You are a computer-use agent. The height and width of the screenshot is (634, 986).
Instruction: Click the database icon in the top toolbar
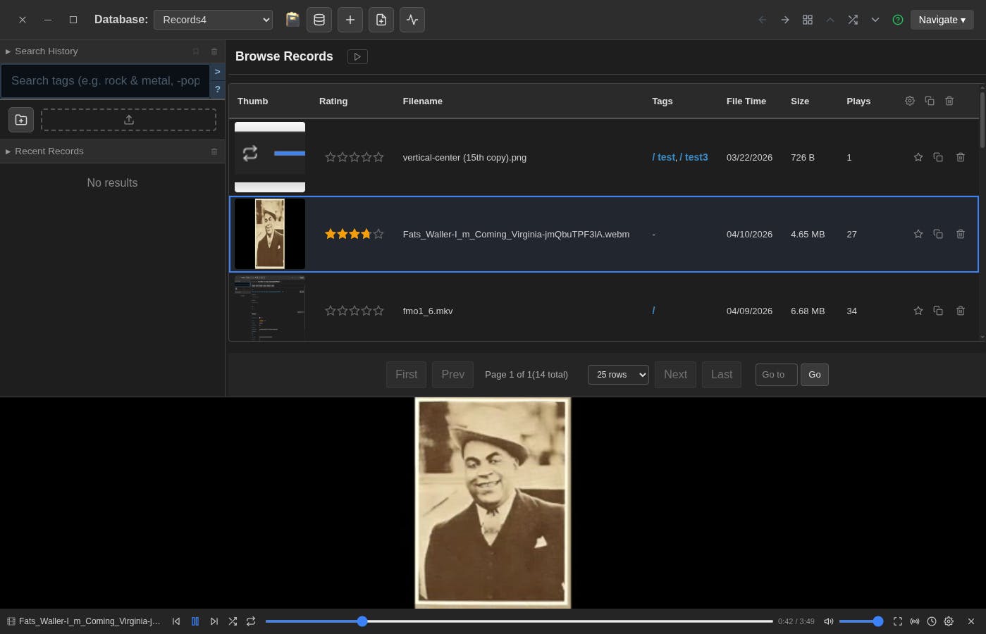(x=319, y=20)
